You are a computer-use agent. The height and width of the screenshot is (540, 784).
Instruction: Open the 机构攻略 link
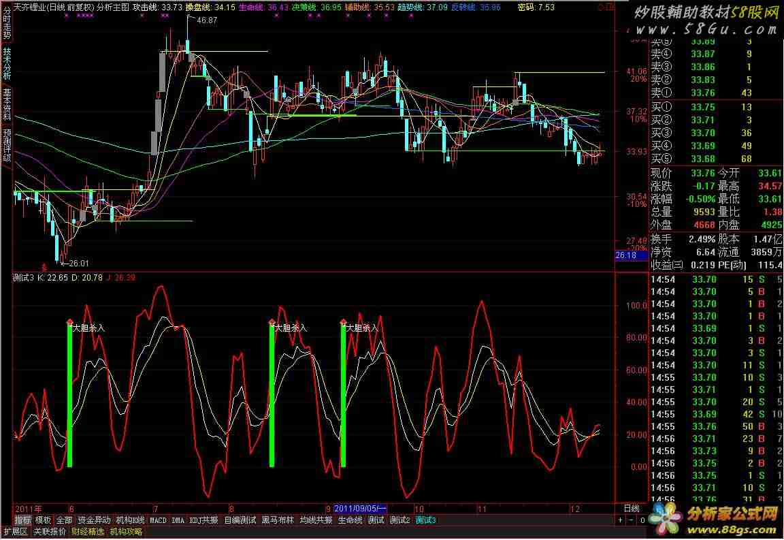click(126, 532)
